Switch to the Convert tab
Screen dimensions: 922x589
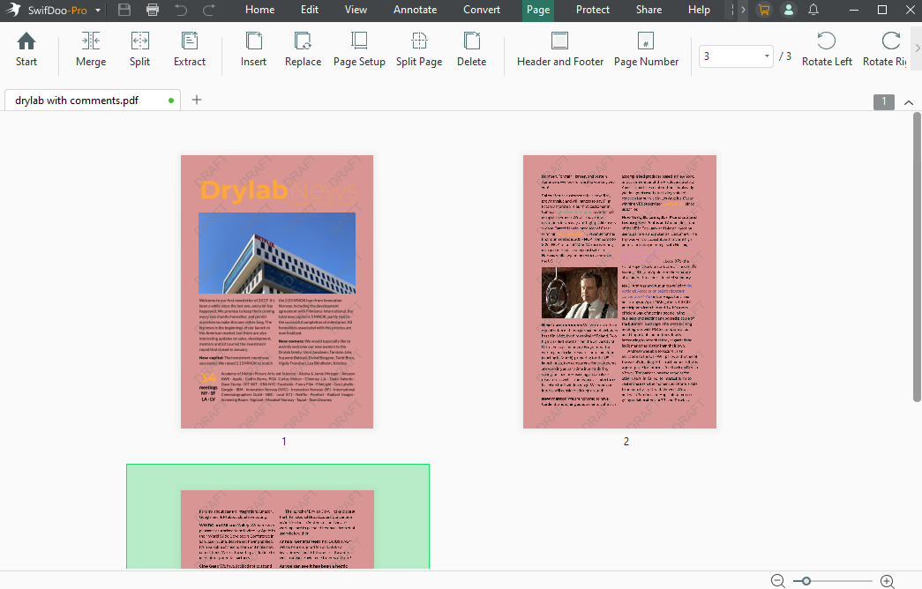[482, 10]
